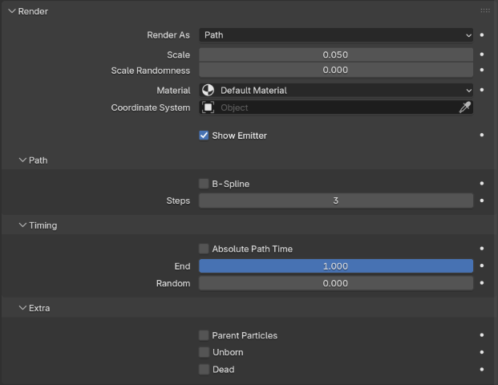The height and width of the screenshot is (385, 498).
Task: Click the End slider showing 1.000
Action: (x=336, y=265)
